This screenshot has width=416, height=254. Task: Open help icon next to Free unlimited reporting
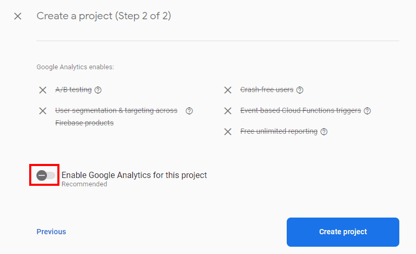(x=324, y=132)
